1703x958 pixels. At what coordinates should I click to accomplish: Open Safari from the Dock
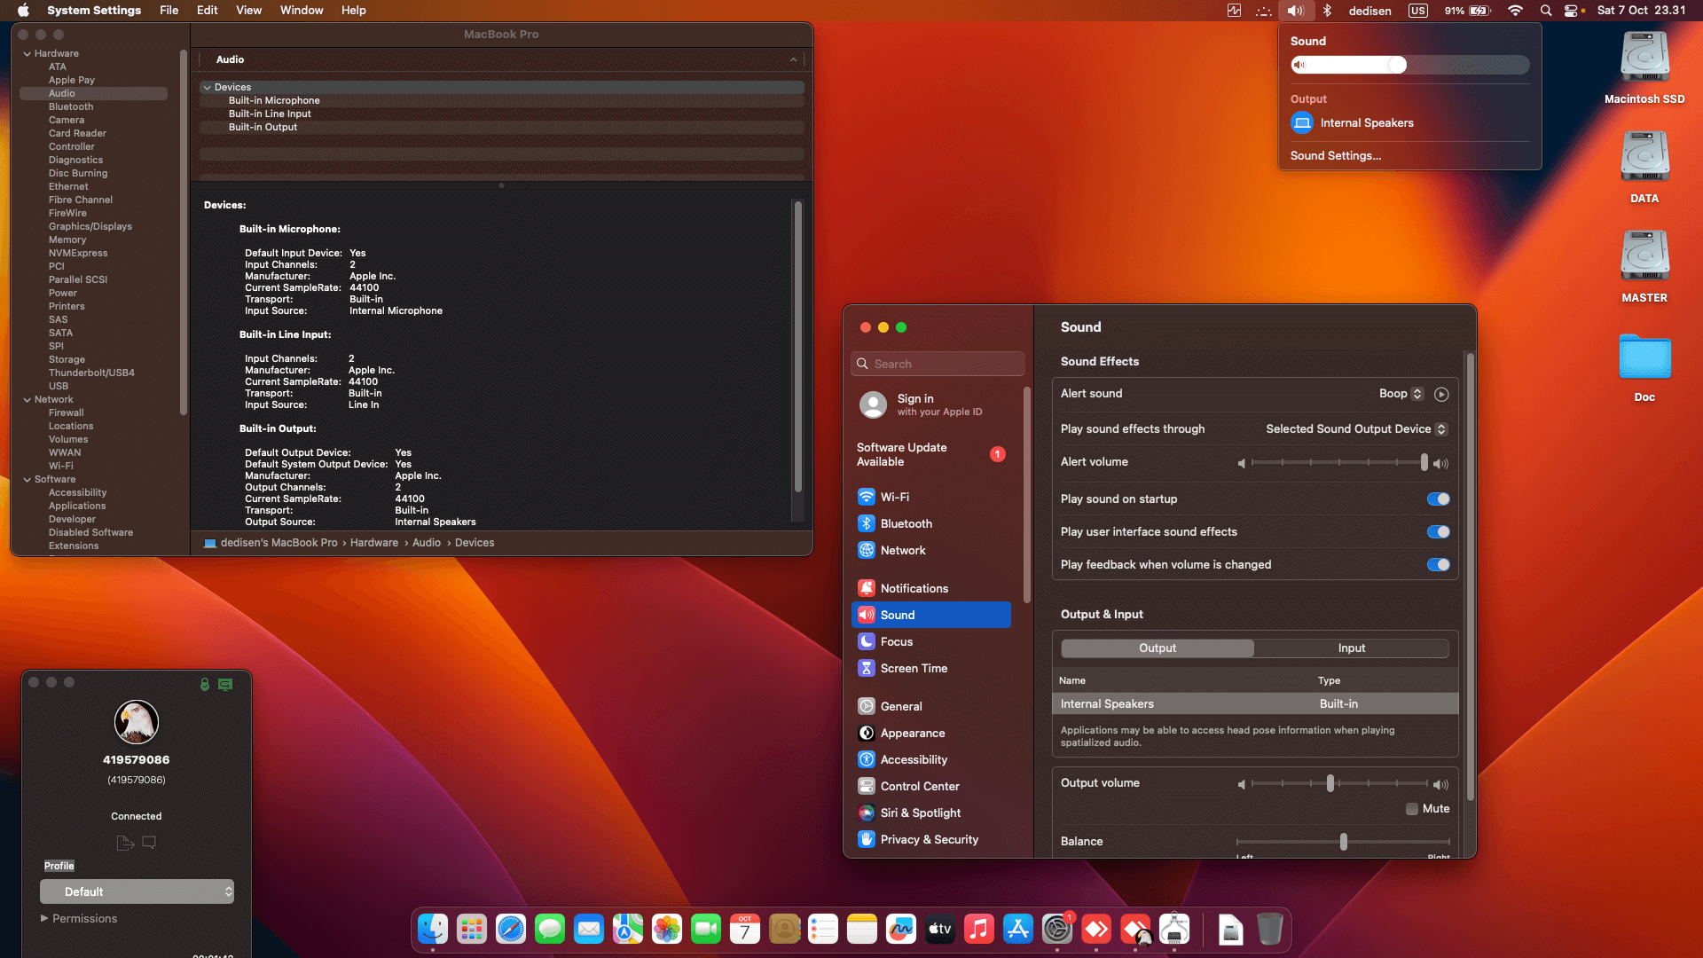[x=511, y=929]
